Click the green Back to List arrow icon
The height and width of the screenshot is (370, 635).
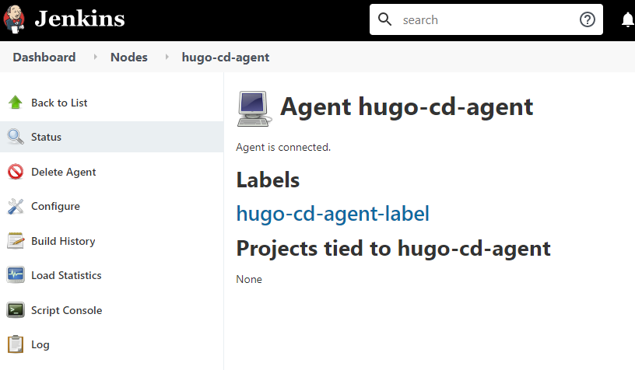[16, 103]
